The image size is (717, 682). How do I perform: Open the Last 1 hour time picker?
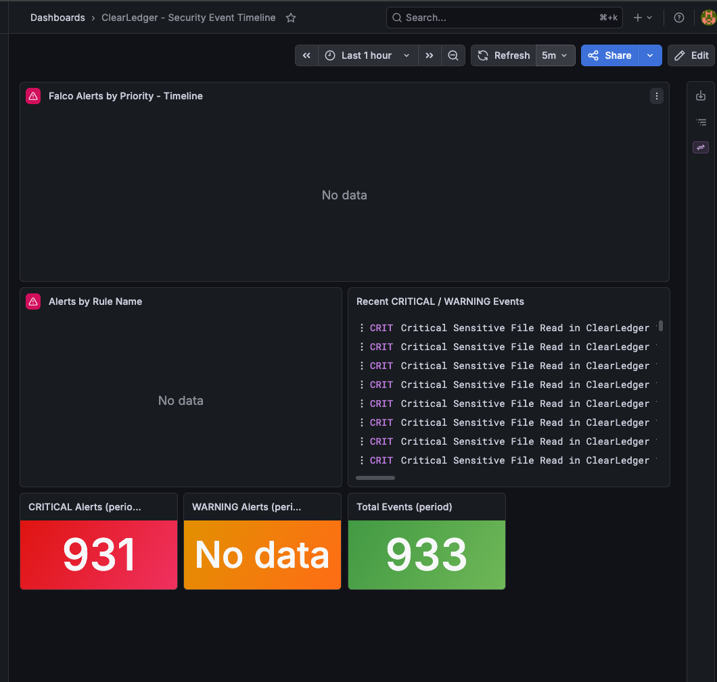368,55
